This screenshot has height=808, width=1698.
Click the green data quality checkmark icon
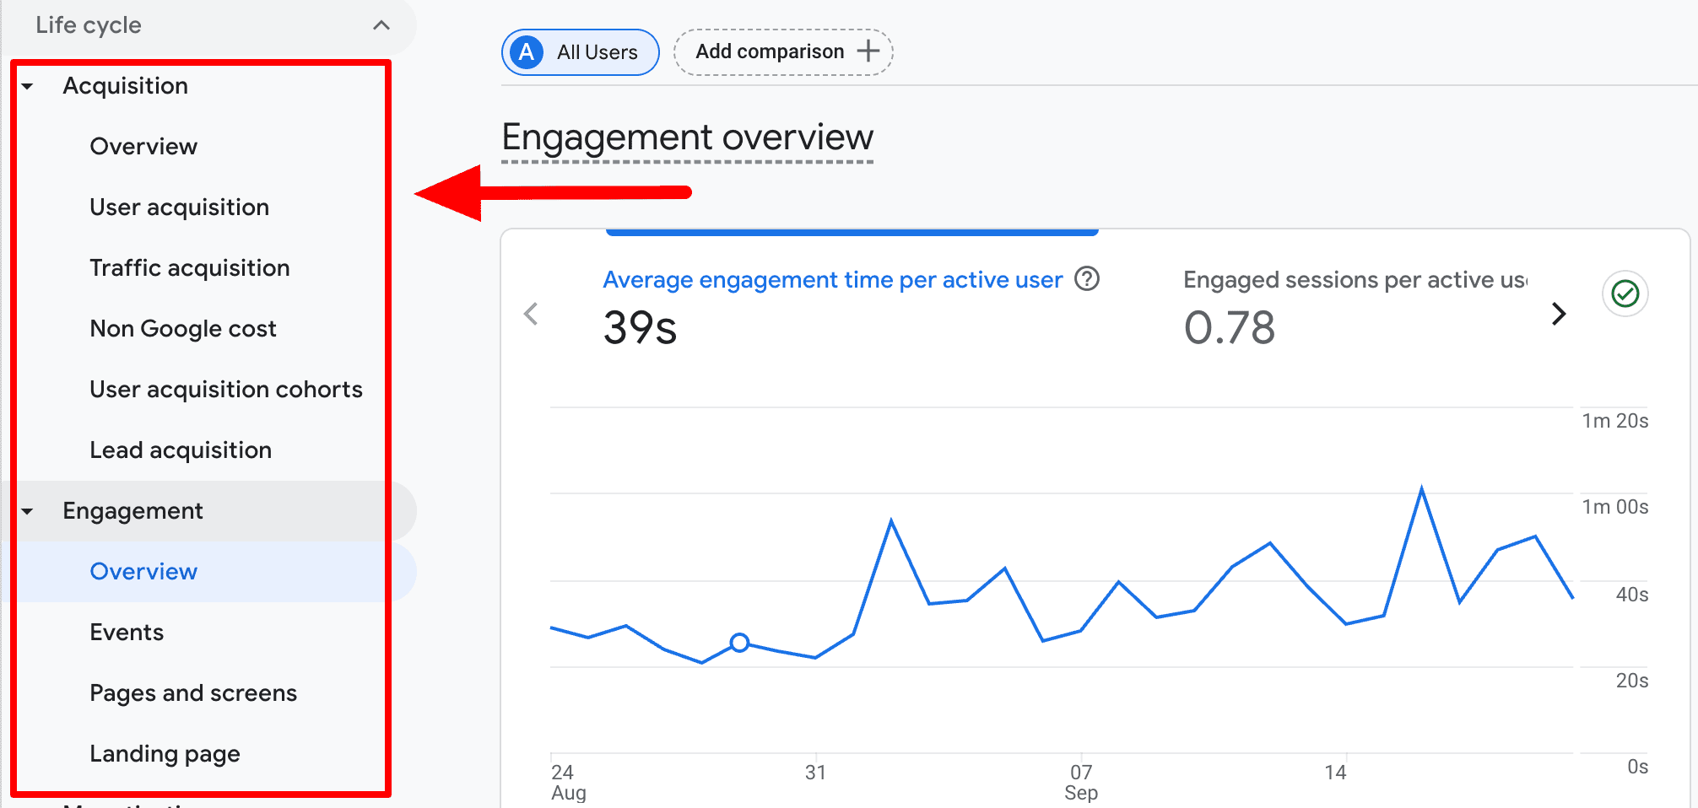tap(1624, 294)
